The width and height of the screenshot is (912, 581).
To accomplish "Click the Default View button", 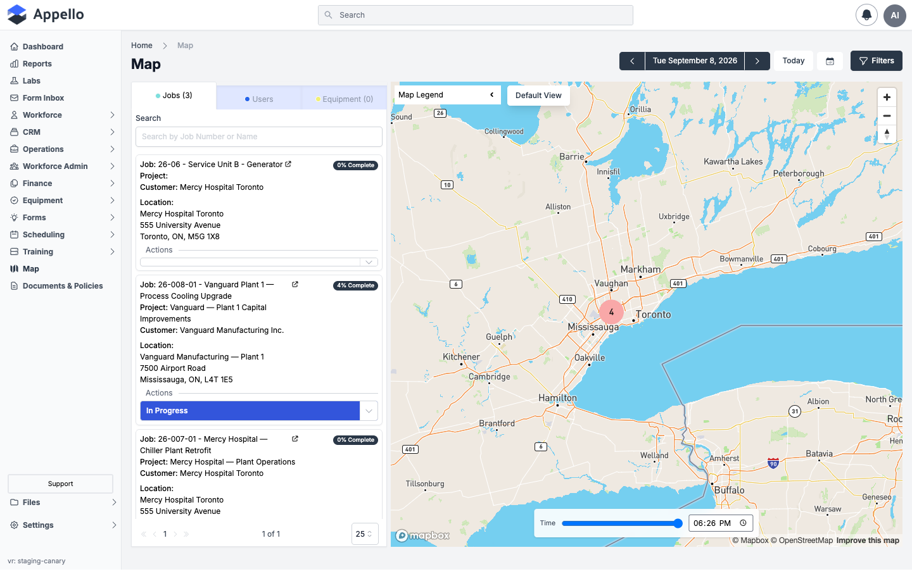I will (538, 96).
